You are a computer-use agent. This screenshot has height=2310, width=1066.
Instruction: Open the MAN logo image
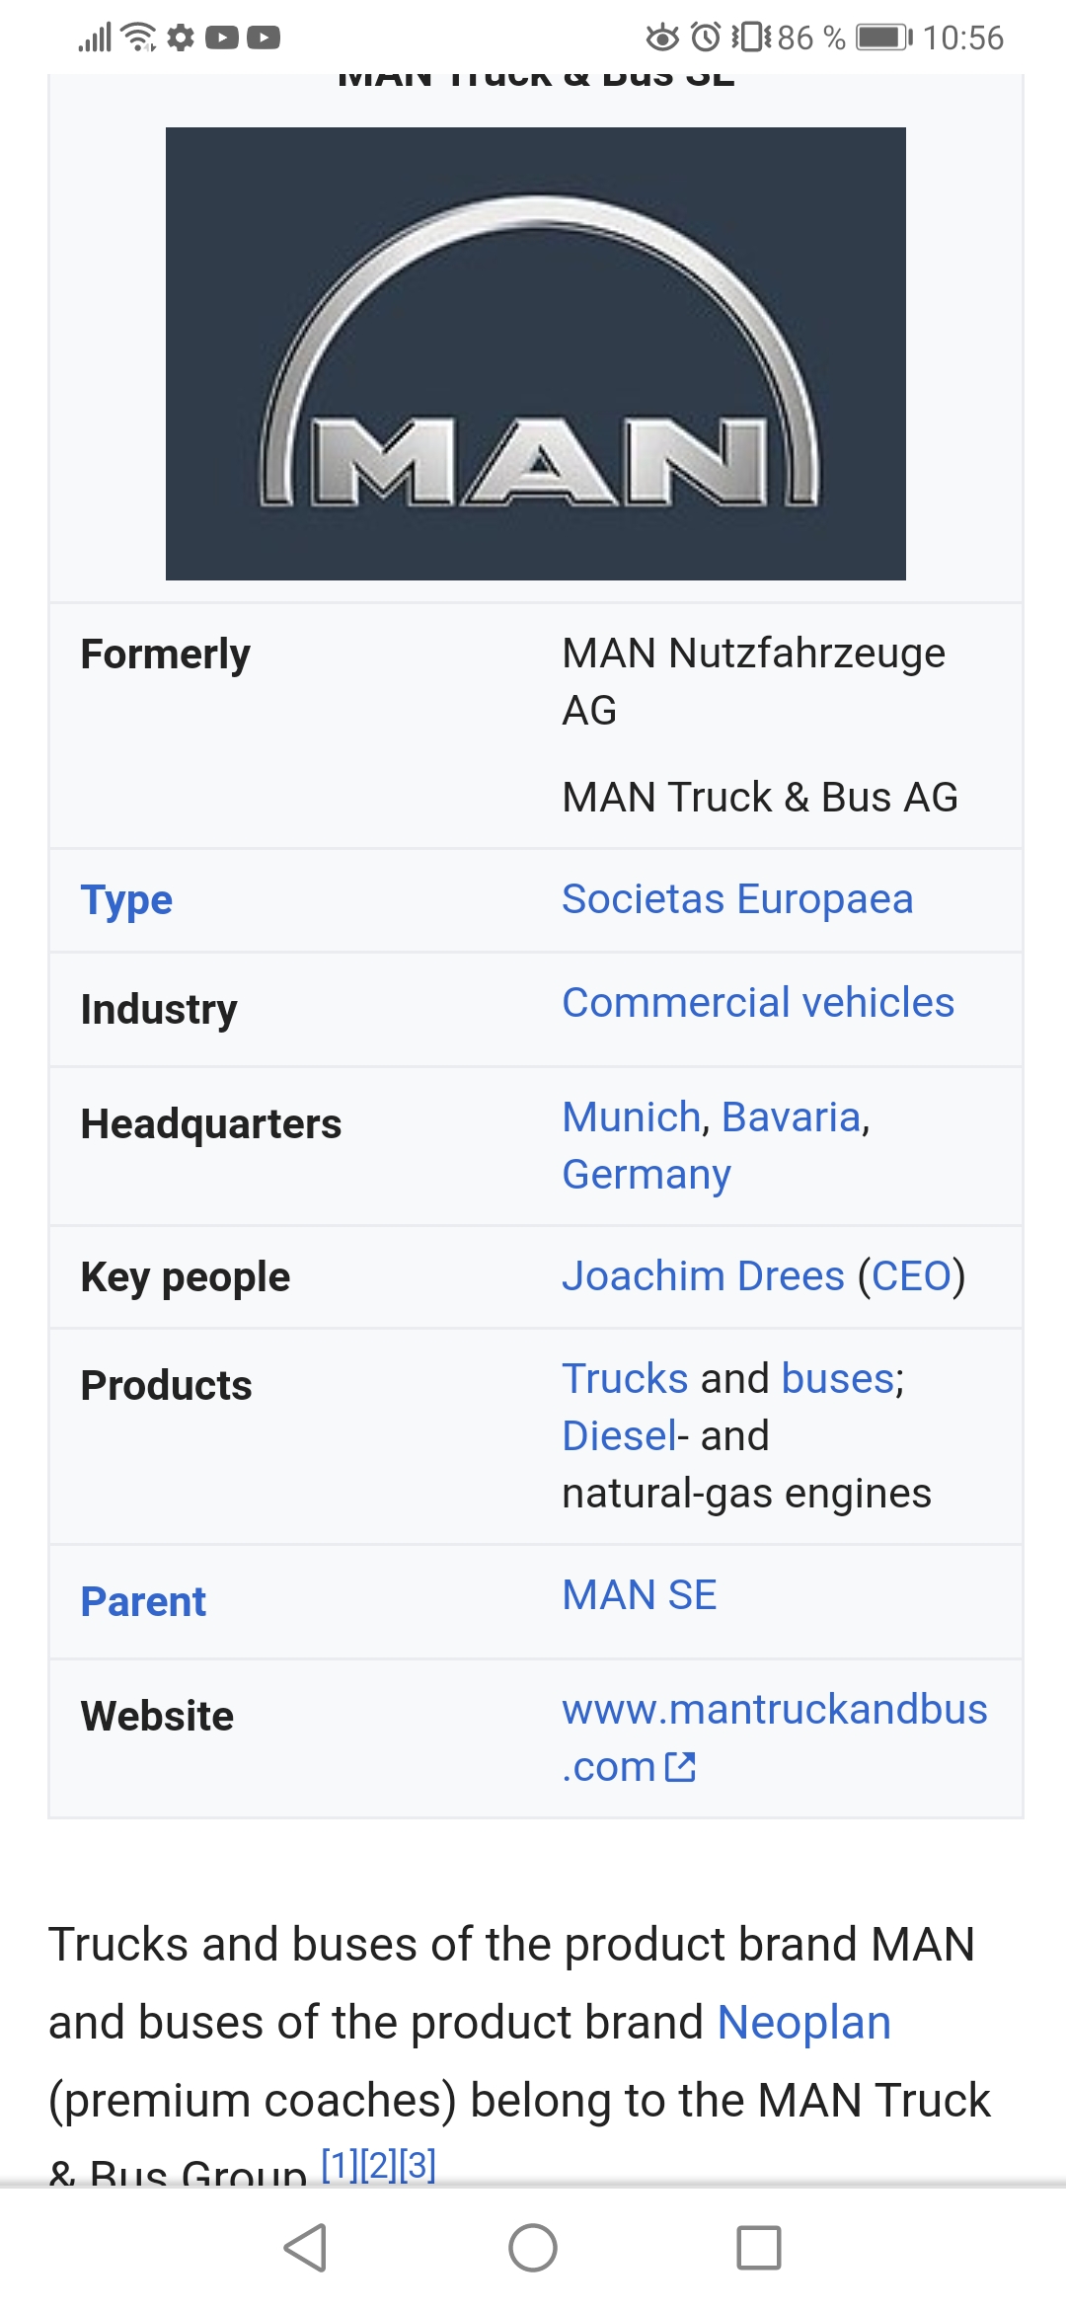pos(536,353)
